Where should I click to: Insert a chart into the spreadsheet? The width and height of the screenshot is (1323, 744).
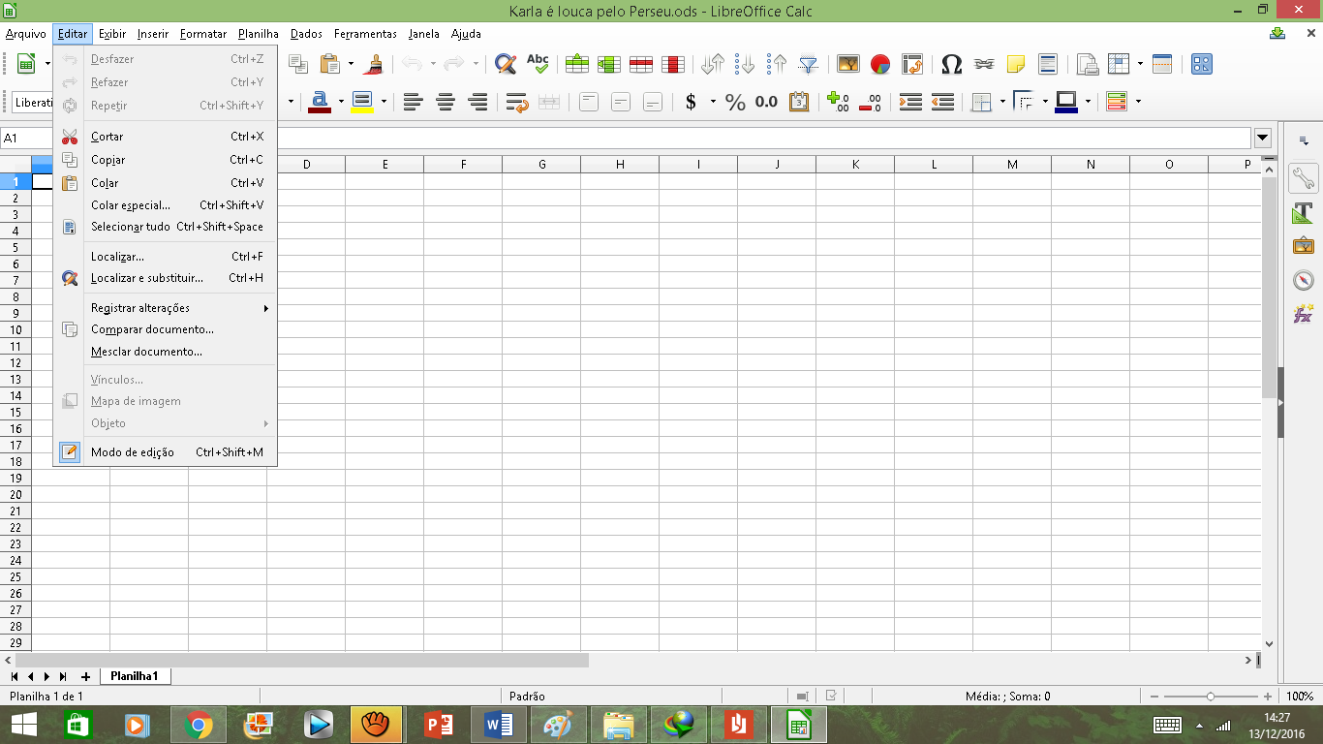pos(879,63)
